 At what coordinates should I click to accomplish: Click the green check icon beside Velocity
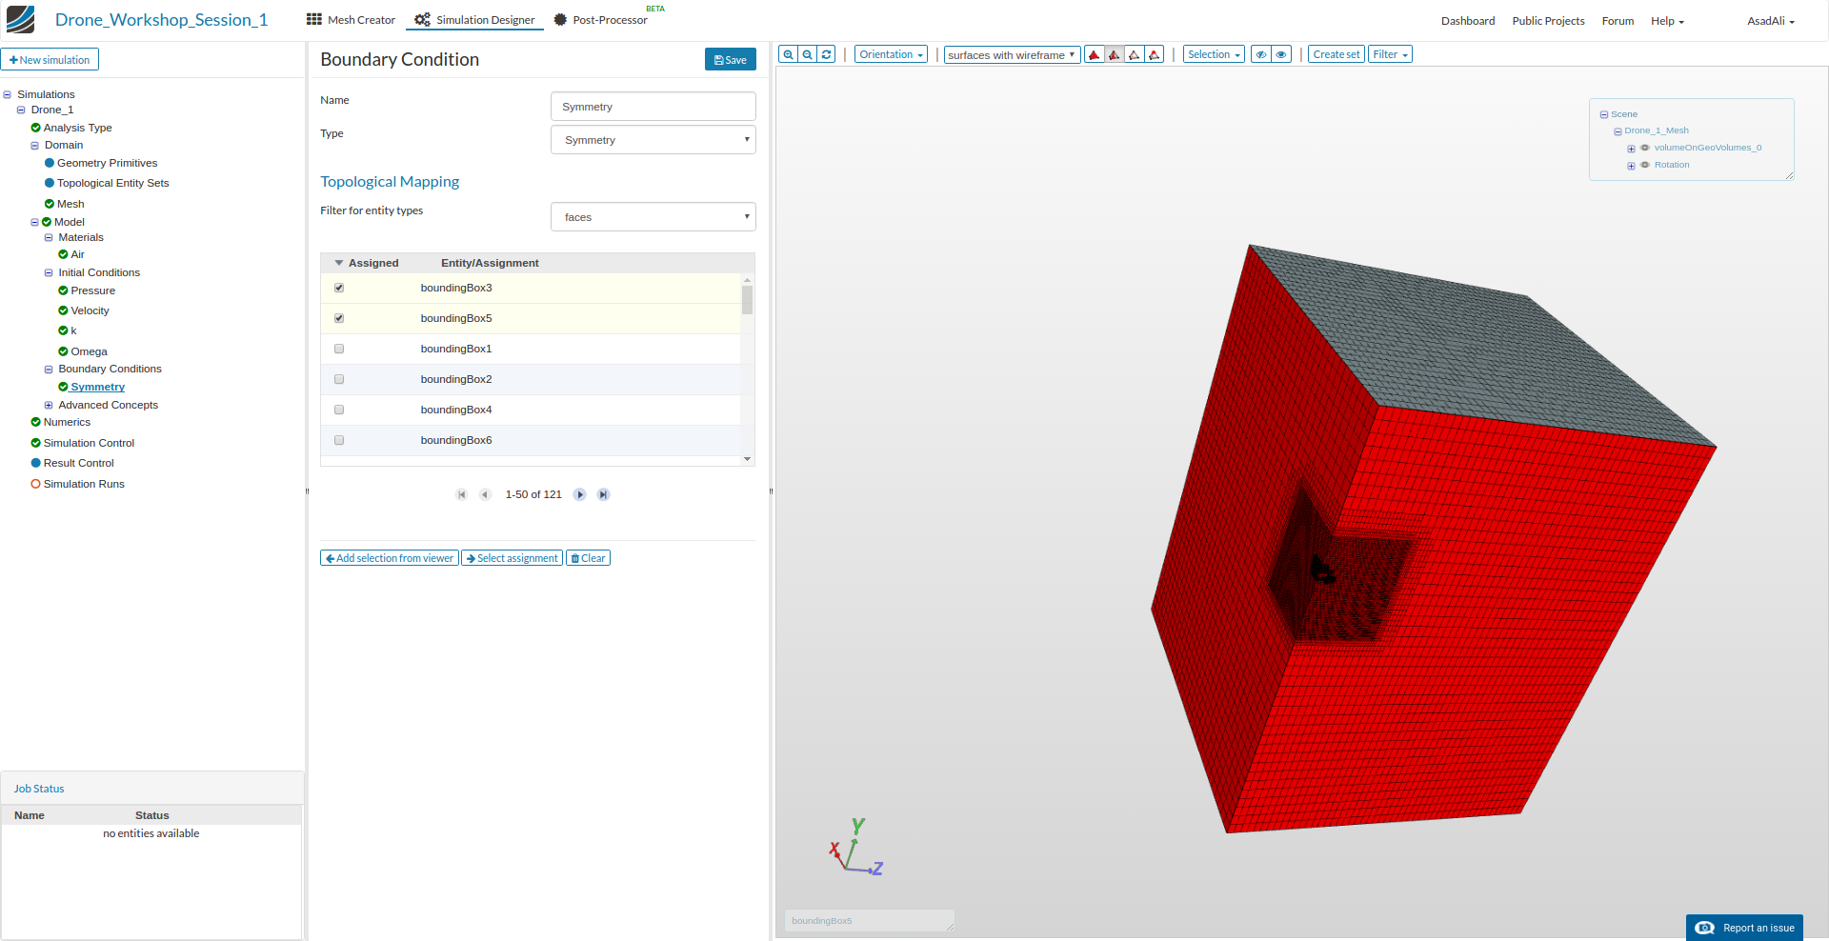point(63,310)
